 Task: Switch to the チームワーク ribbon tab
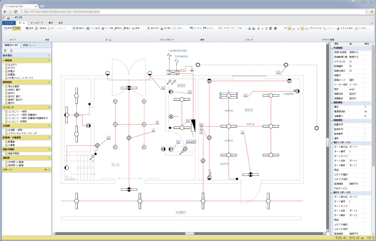click(x=36, y=23)
